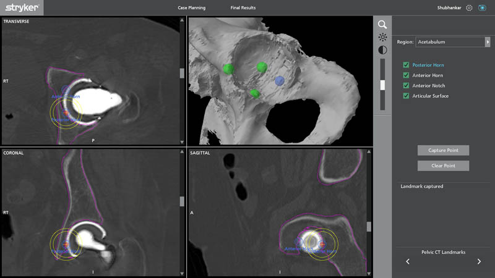Screen dimensions: 495x278
Task: Click the screenshot camera icon
Action: [x=482, y=7]
